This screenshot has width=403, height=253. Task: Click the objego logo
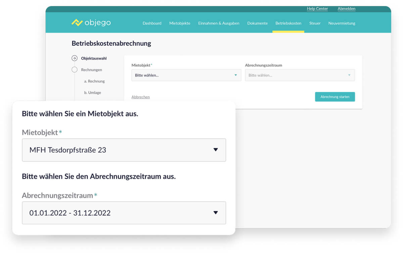click(91, 23)
